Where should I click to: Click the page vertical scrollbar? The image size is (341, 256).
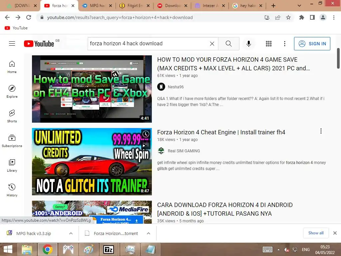coord(338,58)
